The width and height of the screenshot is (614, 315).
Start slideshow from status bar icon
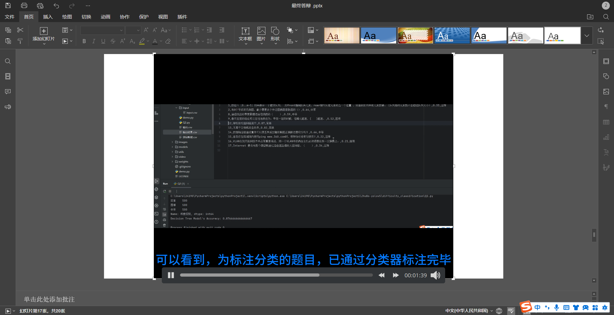pos(8,311)
